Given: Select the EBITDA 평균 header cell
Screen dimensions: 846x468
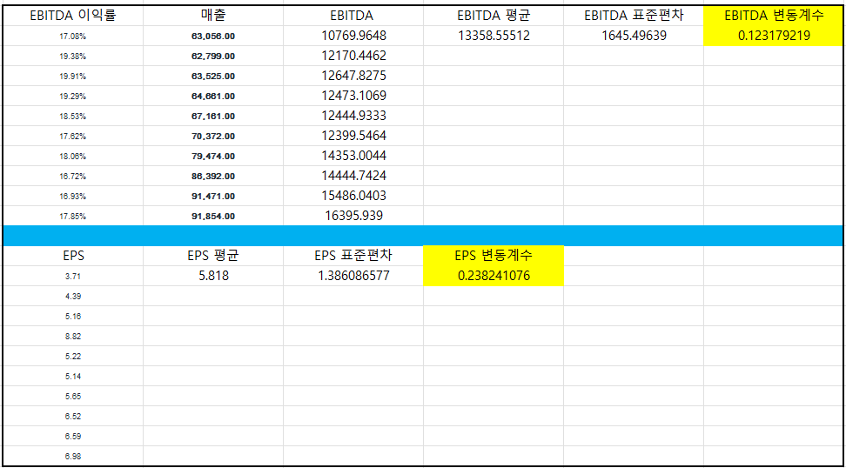Looking at the screenshot, I should point(493,16).
